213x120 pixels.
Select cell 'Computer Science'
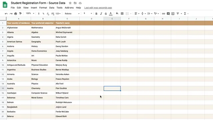[x=43, y=93]
